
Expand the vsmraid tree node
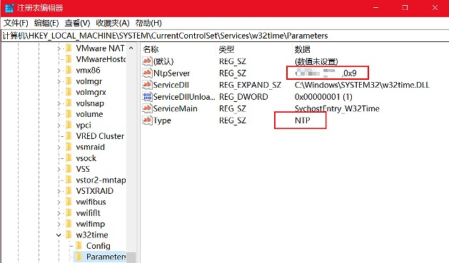[59, 148]
